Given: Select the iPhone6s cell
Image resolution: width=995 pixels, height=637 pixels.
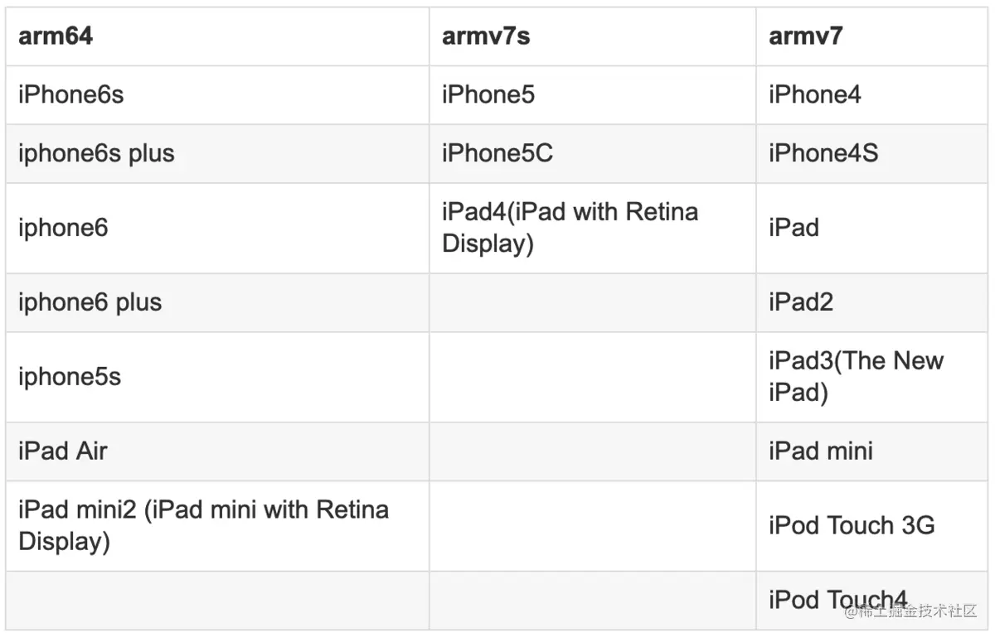Looking at the screenshot, I should [x=71, y=94].
